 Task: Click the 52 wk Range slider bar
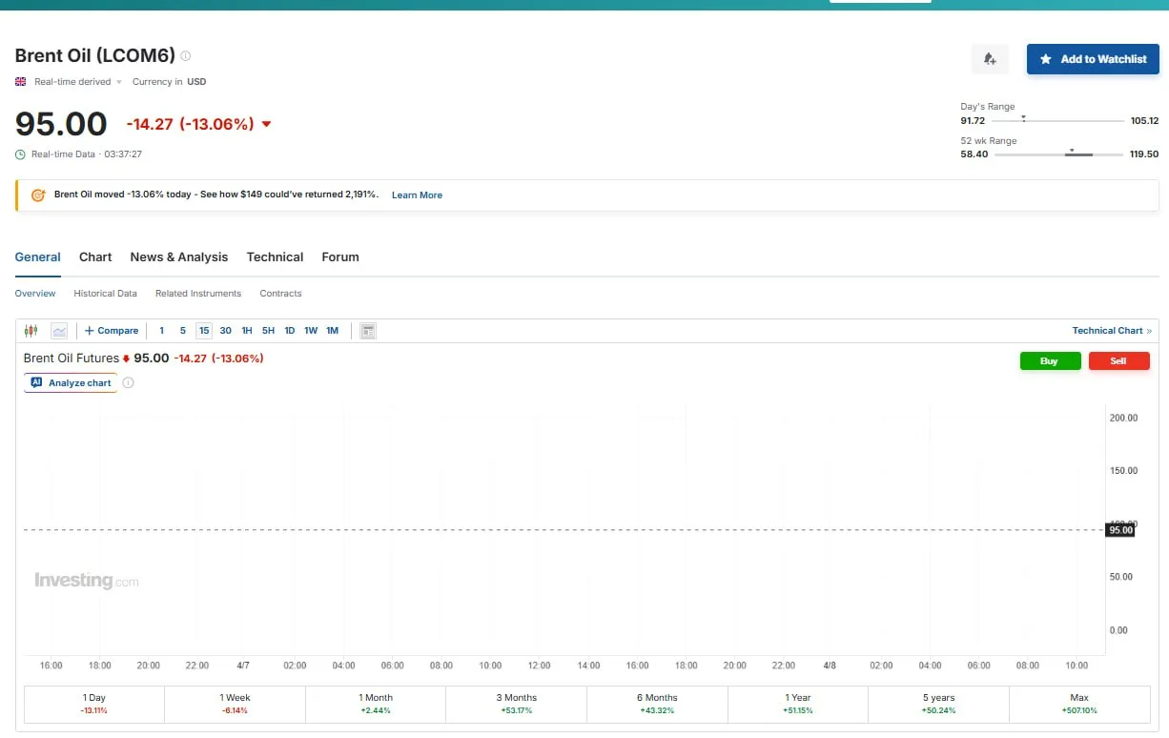click(1058, 154)
